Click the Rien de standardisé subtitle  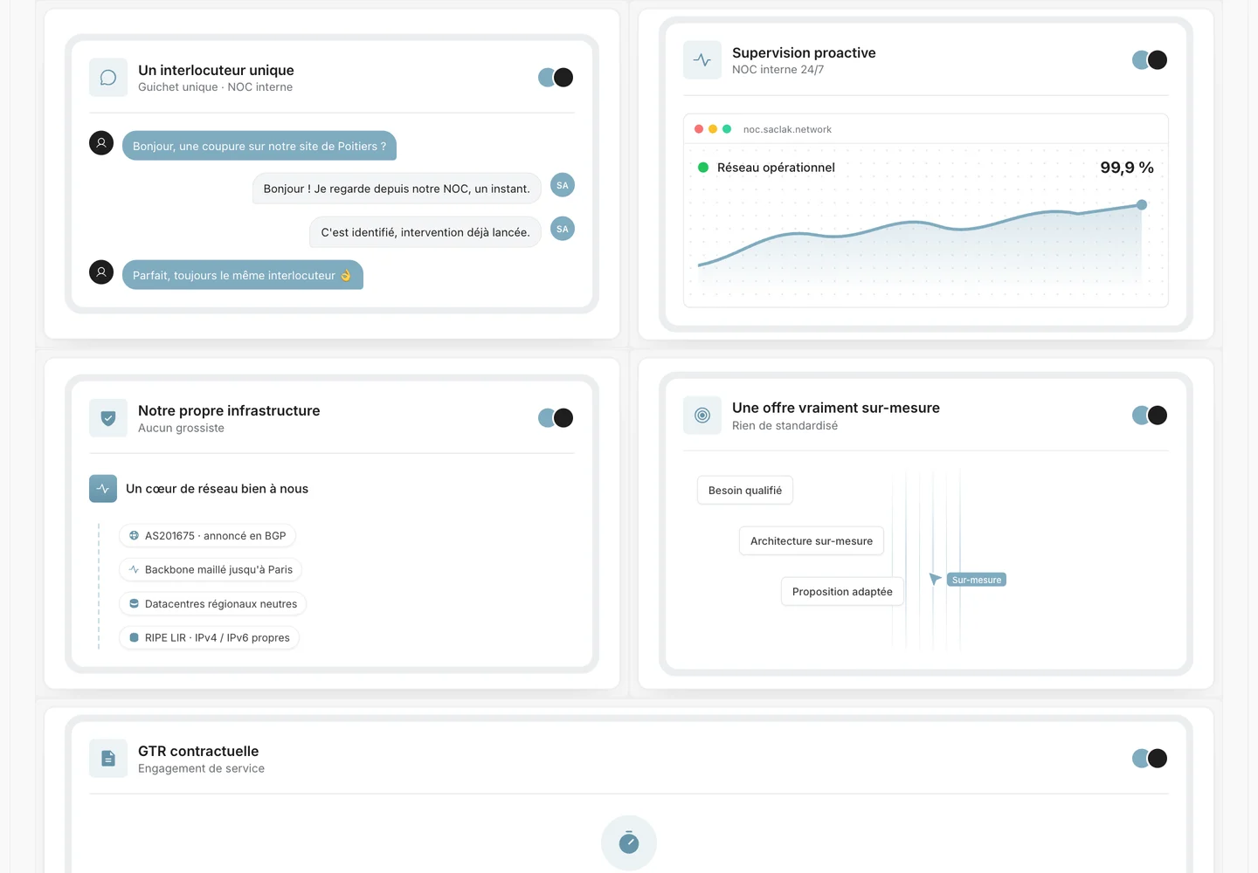click(785, 425)
